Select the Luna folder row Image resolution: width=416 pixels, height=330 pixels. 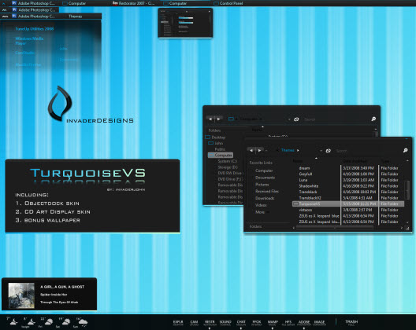348,180
